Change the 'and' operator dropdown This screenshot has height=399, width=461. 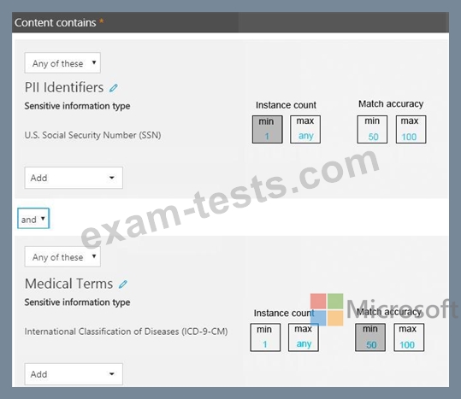point(33,219)
